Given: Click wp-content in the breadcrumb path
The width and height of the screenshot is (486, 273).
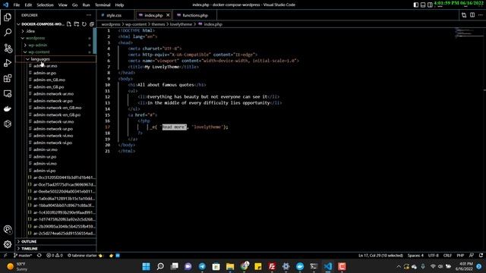Looking at the screenshot, I should 136,24.
